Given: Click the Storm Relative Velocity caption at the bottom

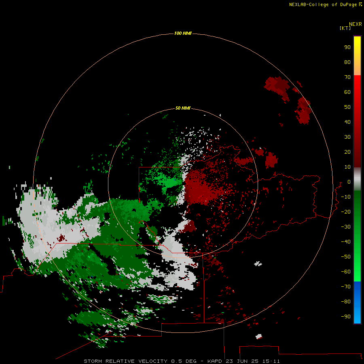Looking at the screenshot, I should coord(182,361).
